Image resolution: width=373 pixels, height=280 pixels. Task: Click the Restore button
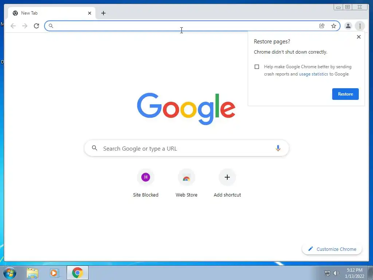coord(345,94)
